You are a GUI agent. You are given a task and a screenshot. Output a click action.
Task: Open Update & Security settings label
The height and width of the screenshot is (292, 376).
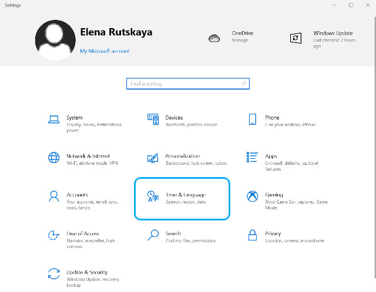pyautogui.click(x=87, y=273)
